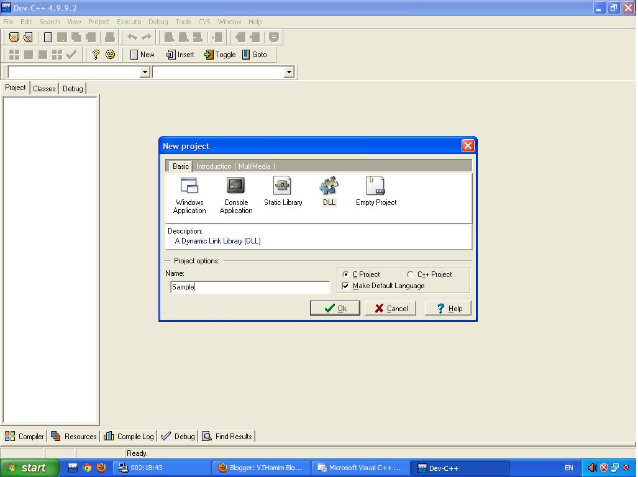Open the View menu
638x477 pixels.
[x=74, y=22]
